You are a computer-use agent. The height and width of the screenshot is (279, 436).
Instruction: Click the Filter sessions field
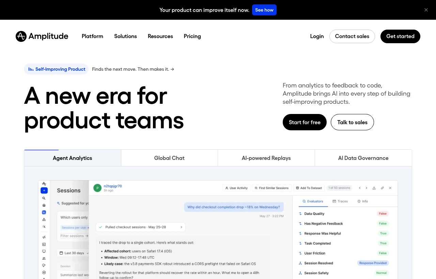pyautogui.click(x=74, y=235)
